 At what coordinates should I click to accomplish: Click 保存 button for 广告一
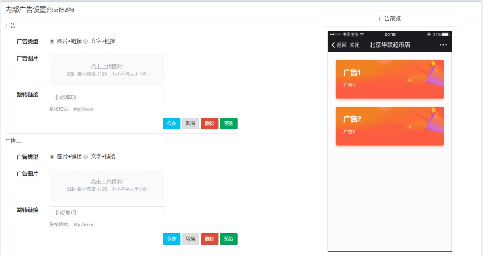tap(171, 124)
